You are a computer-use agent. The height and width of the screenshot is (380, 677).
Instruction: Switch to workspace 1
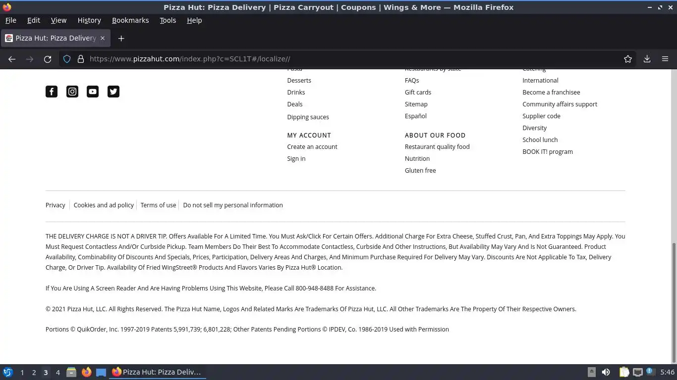(22, 373)
